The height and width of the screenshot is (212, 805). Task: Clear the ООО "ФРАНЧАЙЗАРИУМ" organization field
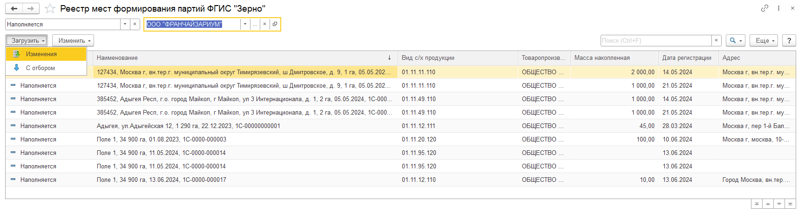(x=264, y=24)
